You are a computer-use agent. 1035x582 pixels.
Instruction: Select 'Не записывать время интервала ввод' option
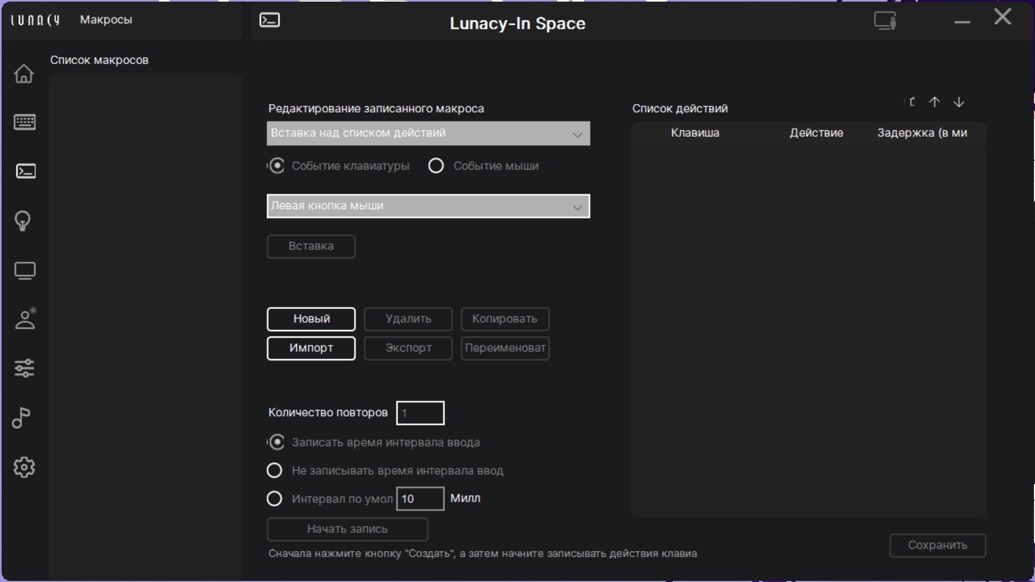tap(274, 470)
